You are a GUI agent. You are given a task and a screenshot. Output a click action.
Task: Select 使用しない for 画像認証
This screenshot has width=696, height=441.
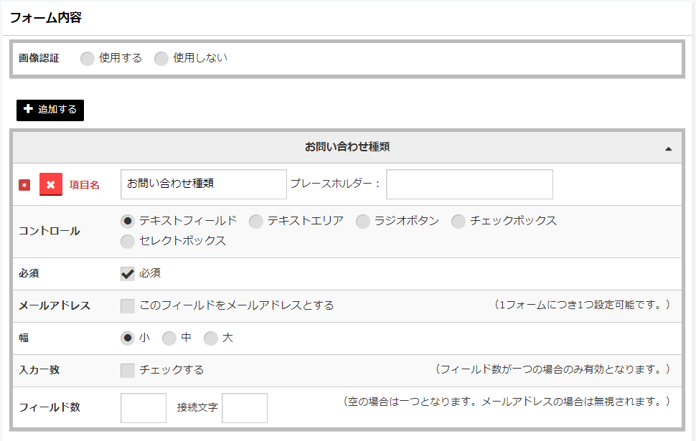click(161, 58)
